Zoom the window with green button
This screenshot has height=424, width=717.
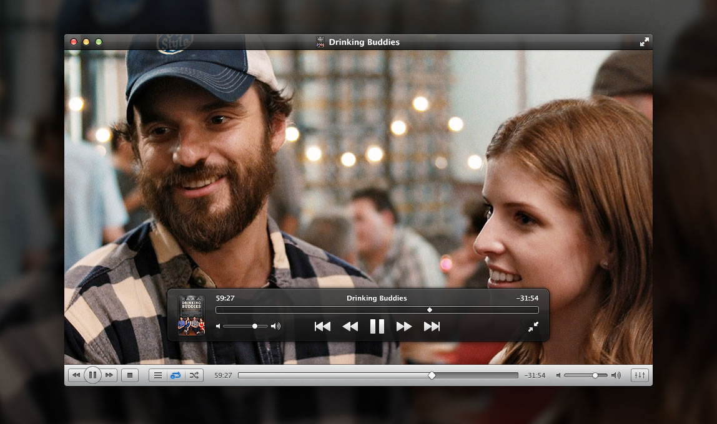[x=98, y=42]
